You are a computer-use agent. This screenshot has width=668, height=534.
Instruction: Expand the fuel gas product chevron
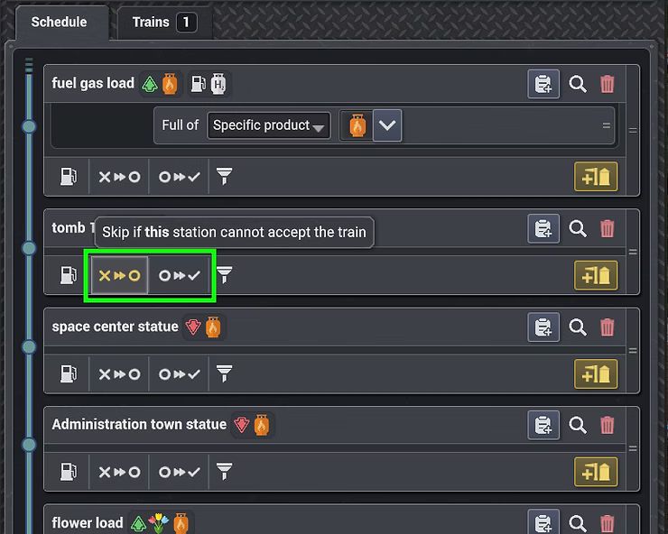point(387,125)
